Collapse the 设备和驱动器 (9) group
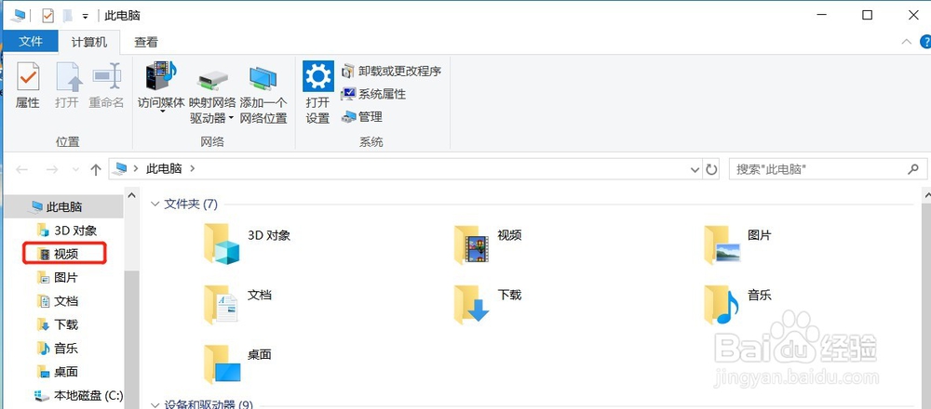The height and width of the screenshot is (409, 931). click(155, 405)
